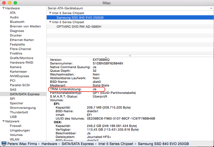Show Ethernet-Karten information

(22, 40)
